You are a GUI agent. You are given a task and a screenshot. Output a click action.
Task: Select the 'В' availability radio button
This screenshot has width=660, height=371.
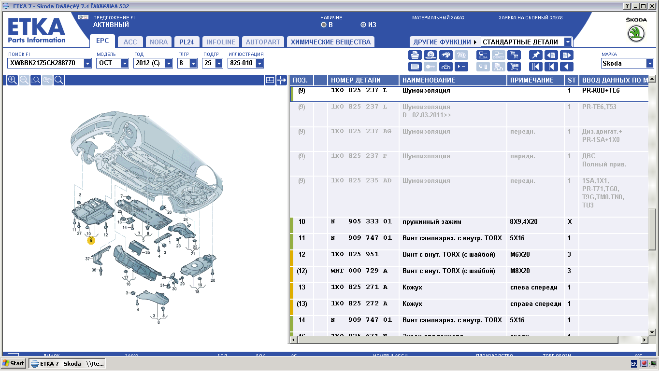pyautogui.click(x=324, y=25)
